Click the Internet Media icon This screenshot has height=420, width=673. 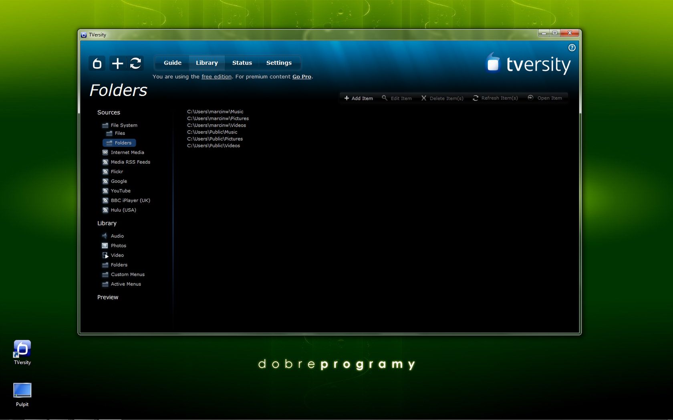(x=105, y=152)
